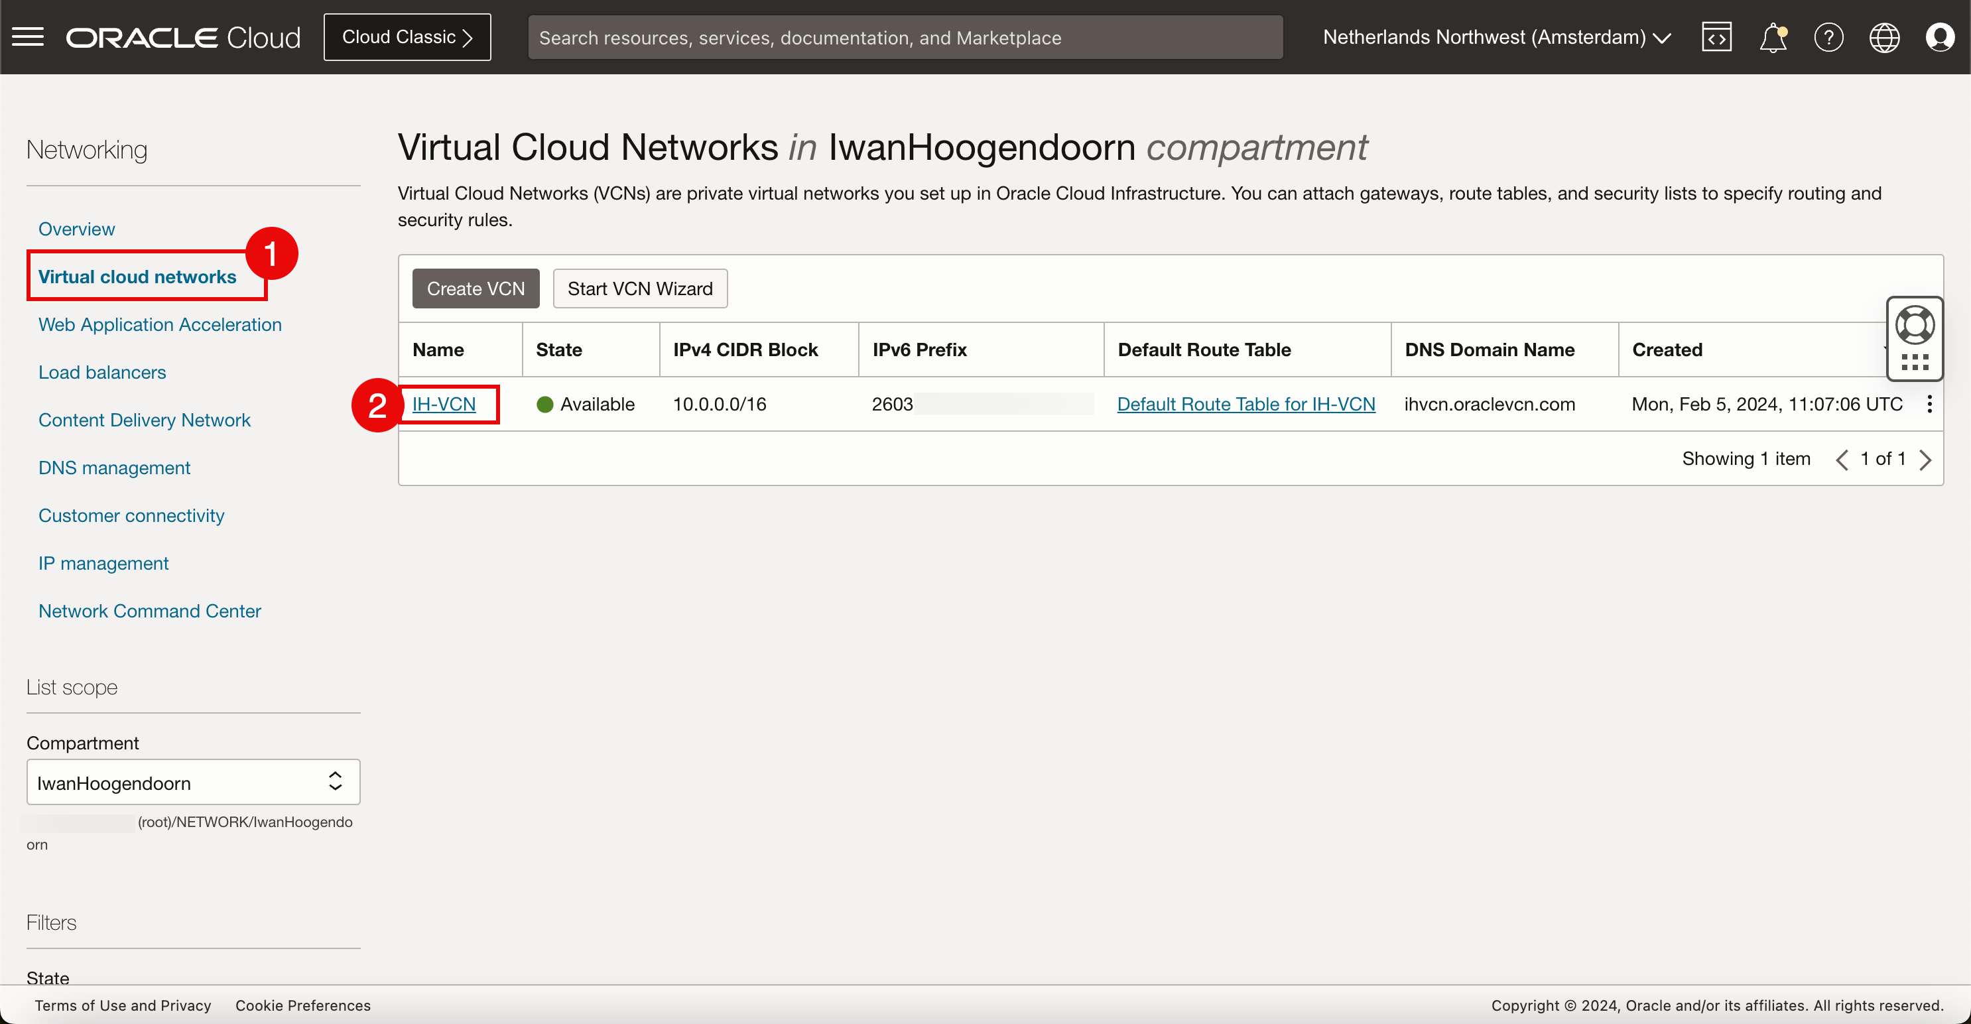1971x1024 pixels.
Task: Expand the Netherlands Northwest region selector
Action: (1496, 36)
